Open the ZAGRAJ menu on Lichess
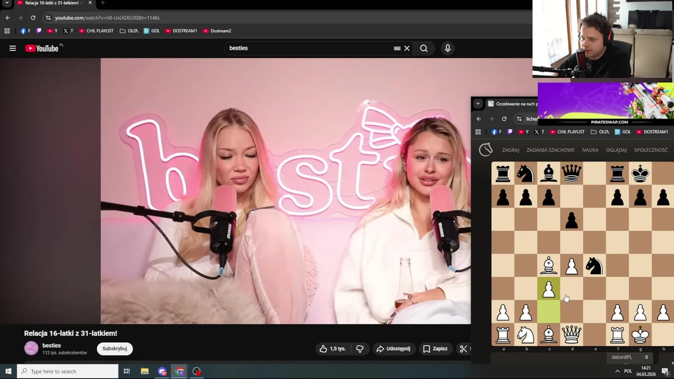This screenshot has height=379, width=674. [511, 150]
